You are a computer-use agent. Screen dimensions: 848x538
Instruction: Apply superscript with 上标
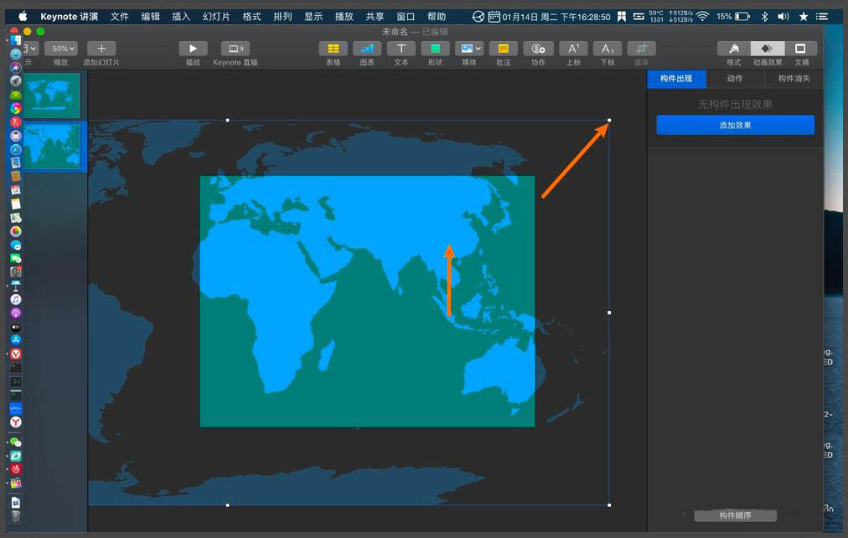pyautogui.click(x=573, y=49)
